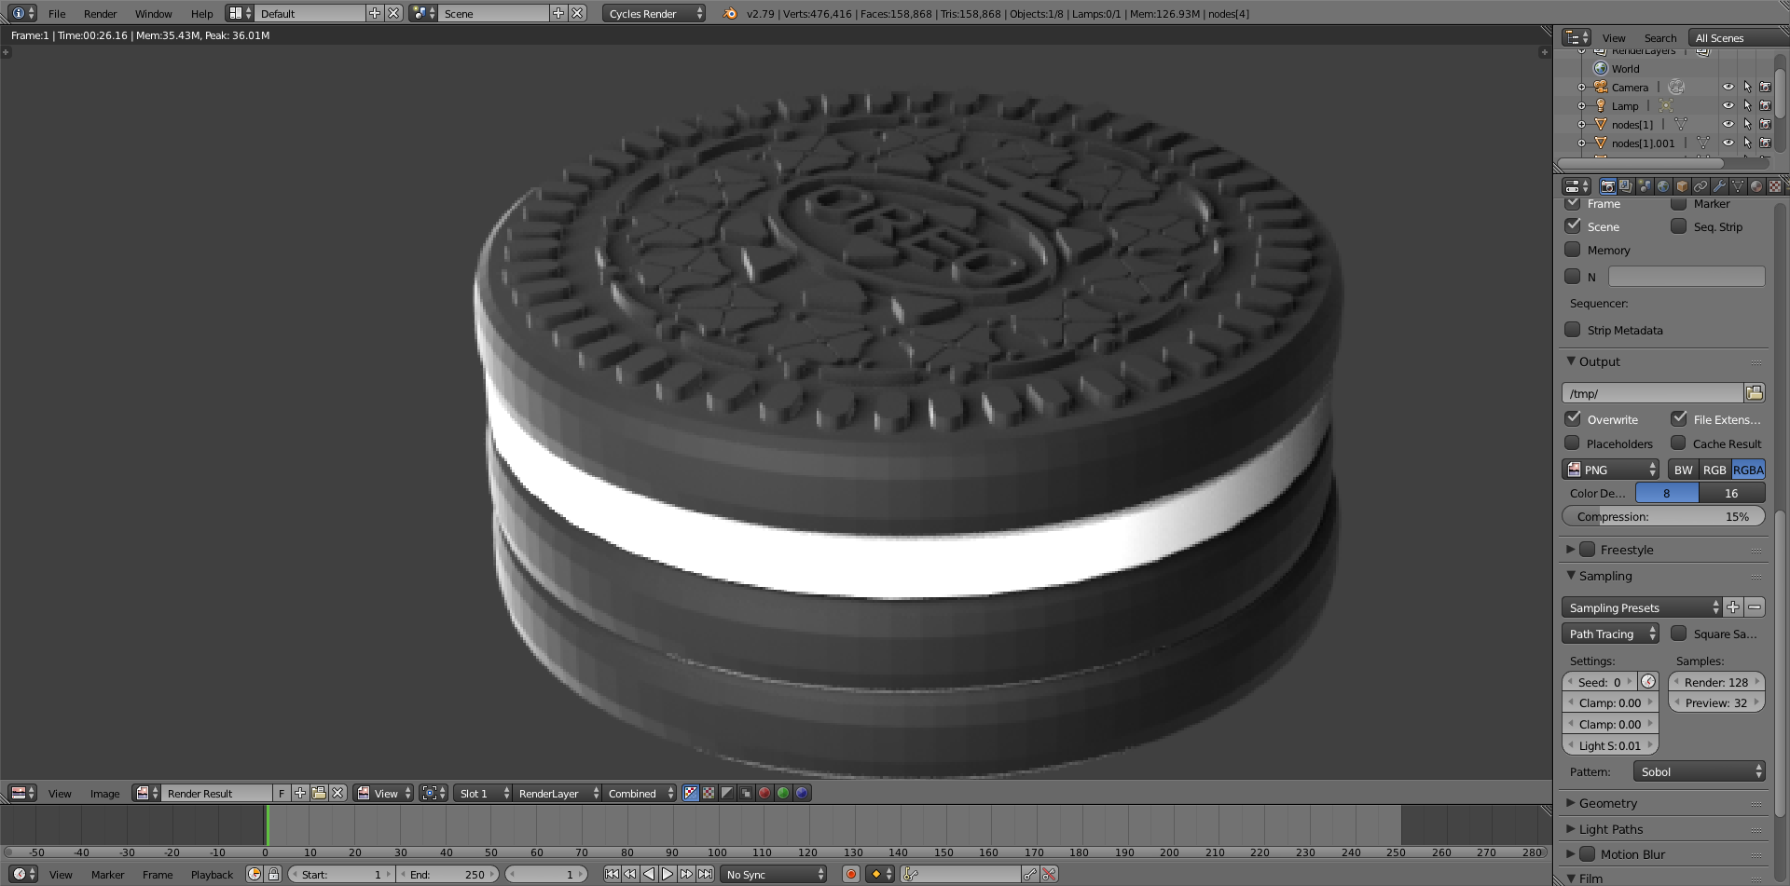Open the Constraints properties chain tab
Viewport: 1790px width, 886px height.
click(x=1700, y=186)
